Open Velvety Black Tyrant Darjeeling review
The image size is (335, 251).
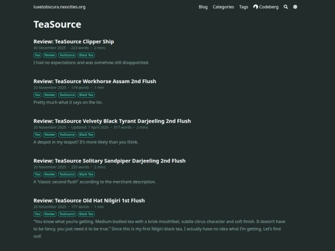112,121
